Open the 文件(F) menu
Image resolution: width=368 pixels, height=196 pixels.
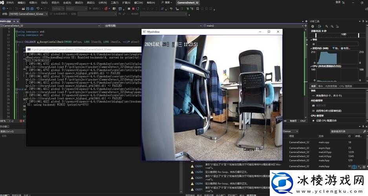coord(10,3)
